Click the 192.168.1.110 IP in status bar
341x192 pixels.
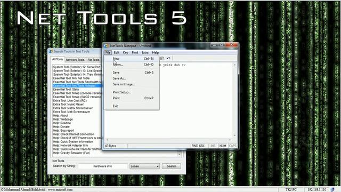316,190
